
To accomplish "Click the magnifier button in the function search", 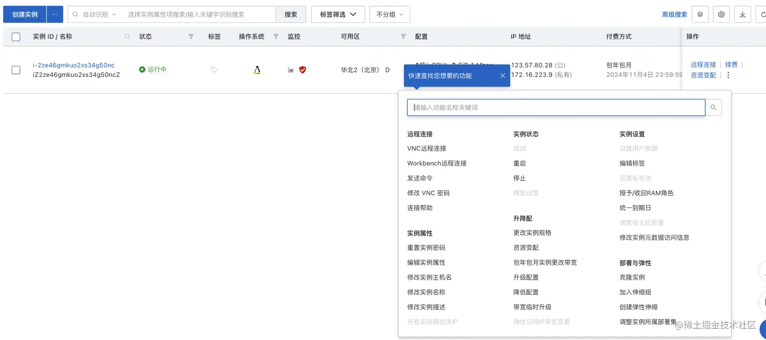I will click(713, 107).
